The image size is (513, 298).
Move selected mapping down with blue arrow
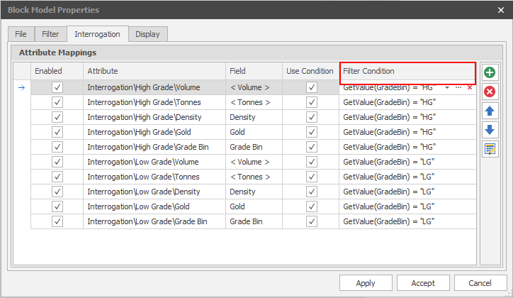[489, 130]
